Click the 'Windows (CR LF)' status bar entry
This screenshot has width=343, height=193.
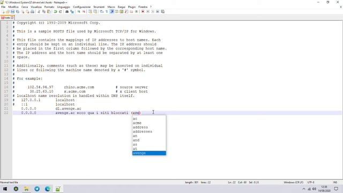293,182
